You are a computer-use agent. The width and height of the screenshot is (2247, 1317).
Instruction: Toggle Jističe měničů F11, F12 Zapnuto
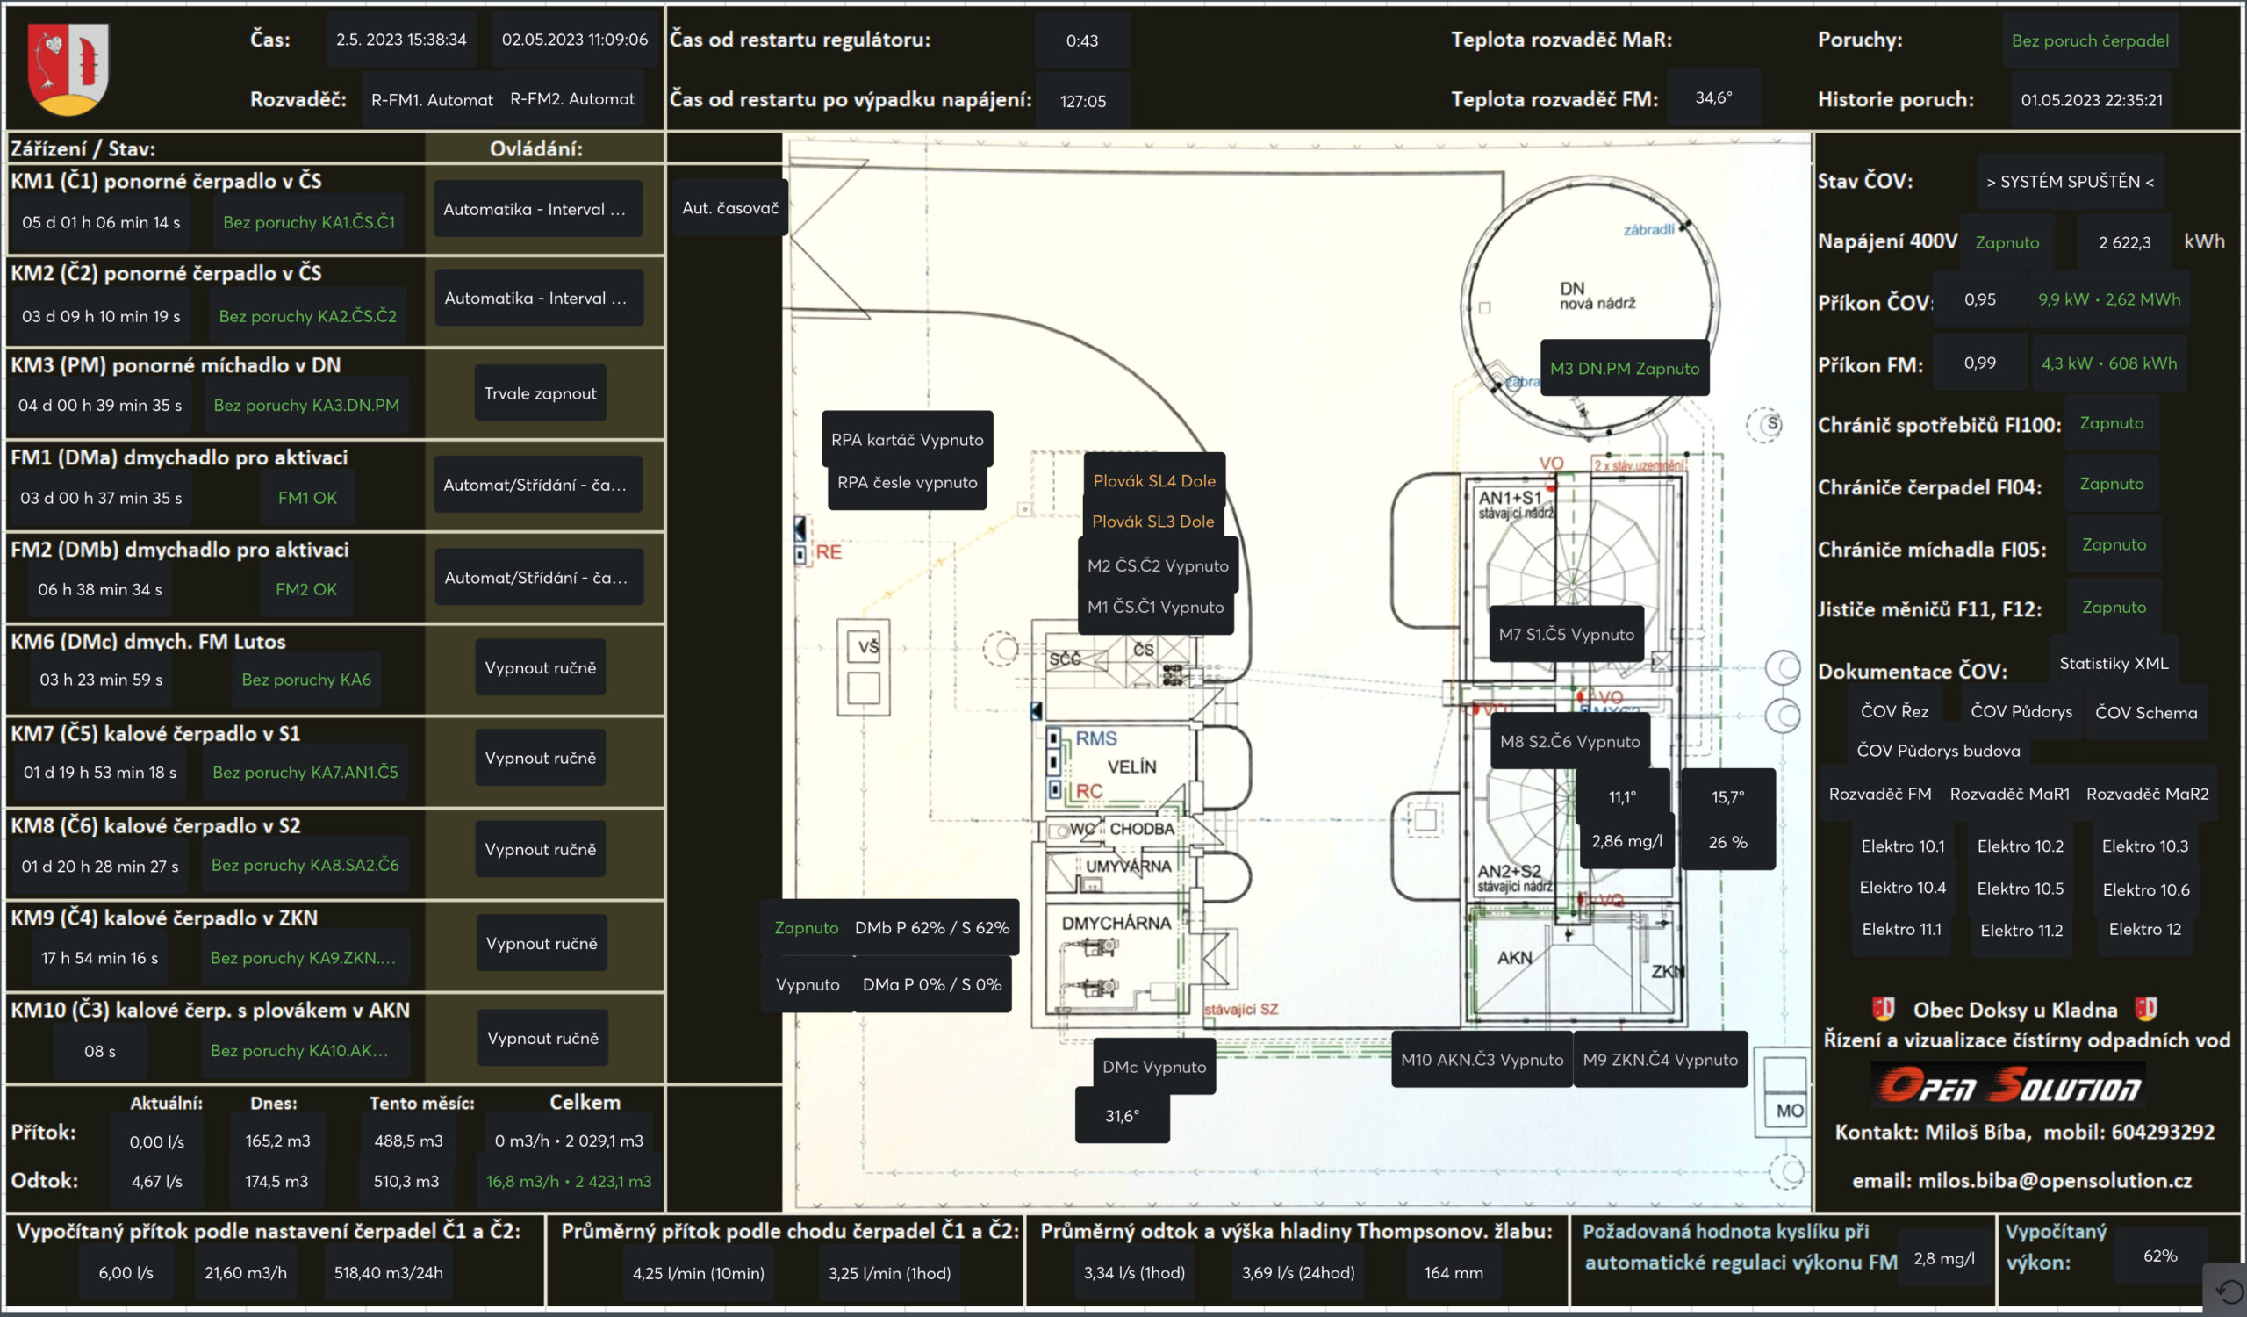click(2114, 608)
